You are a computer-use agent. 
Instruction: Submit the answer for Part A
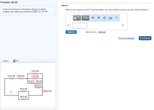coord(71,32)
